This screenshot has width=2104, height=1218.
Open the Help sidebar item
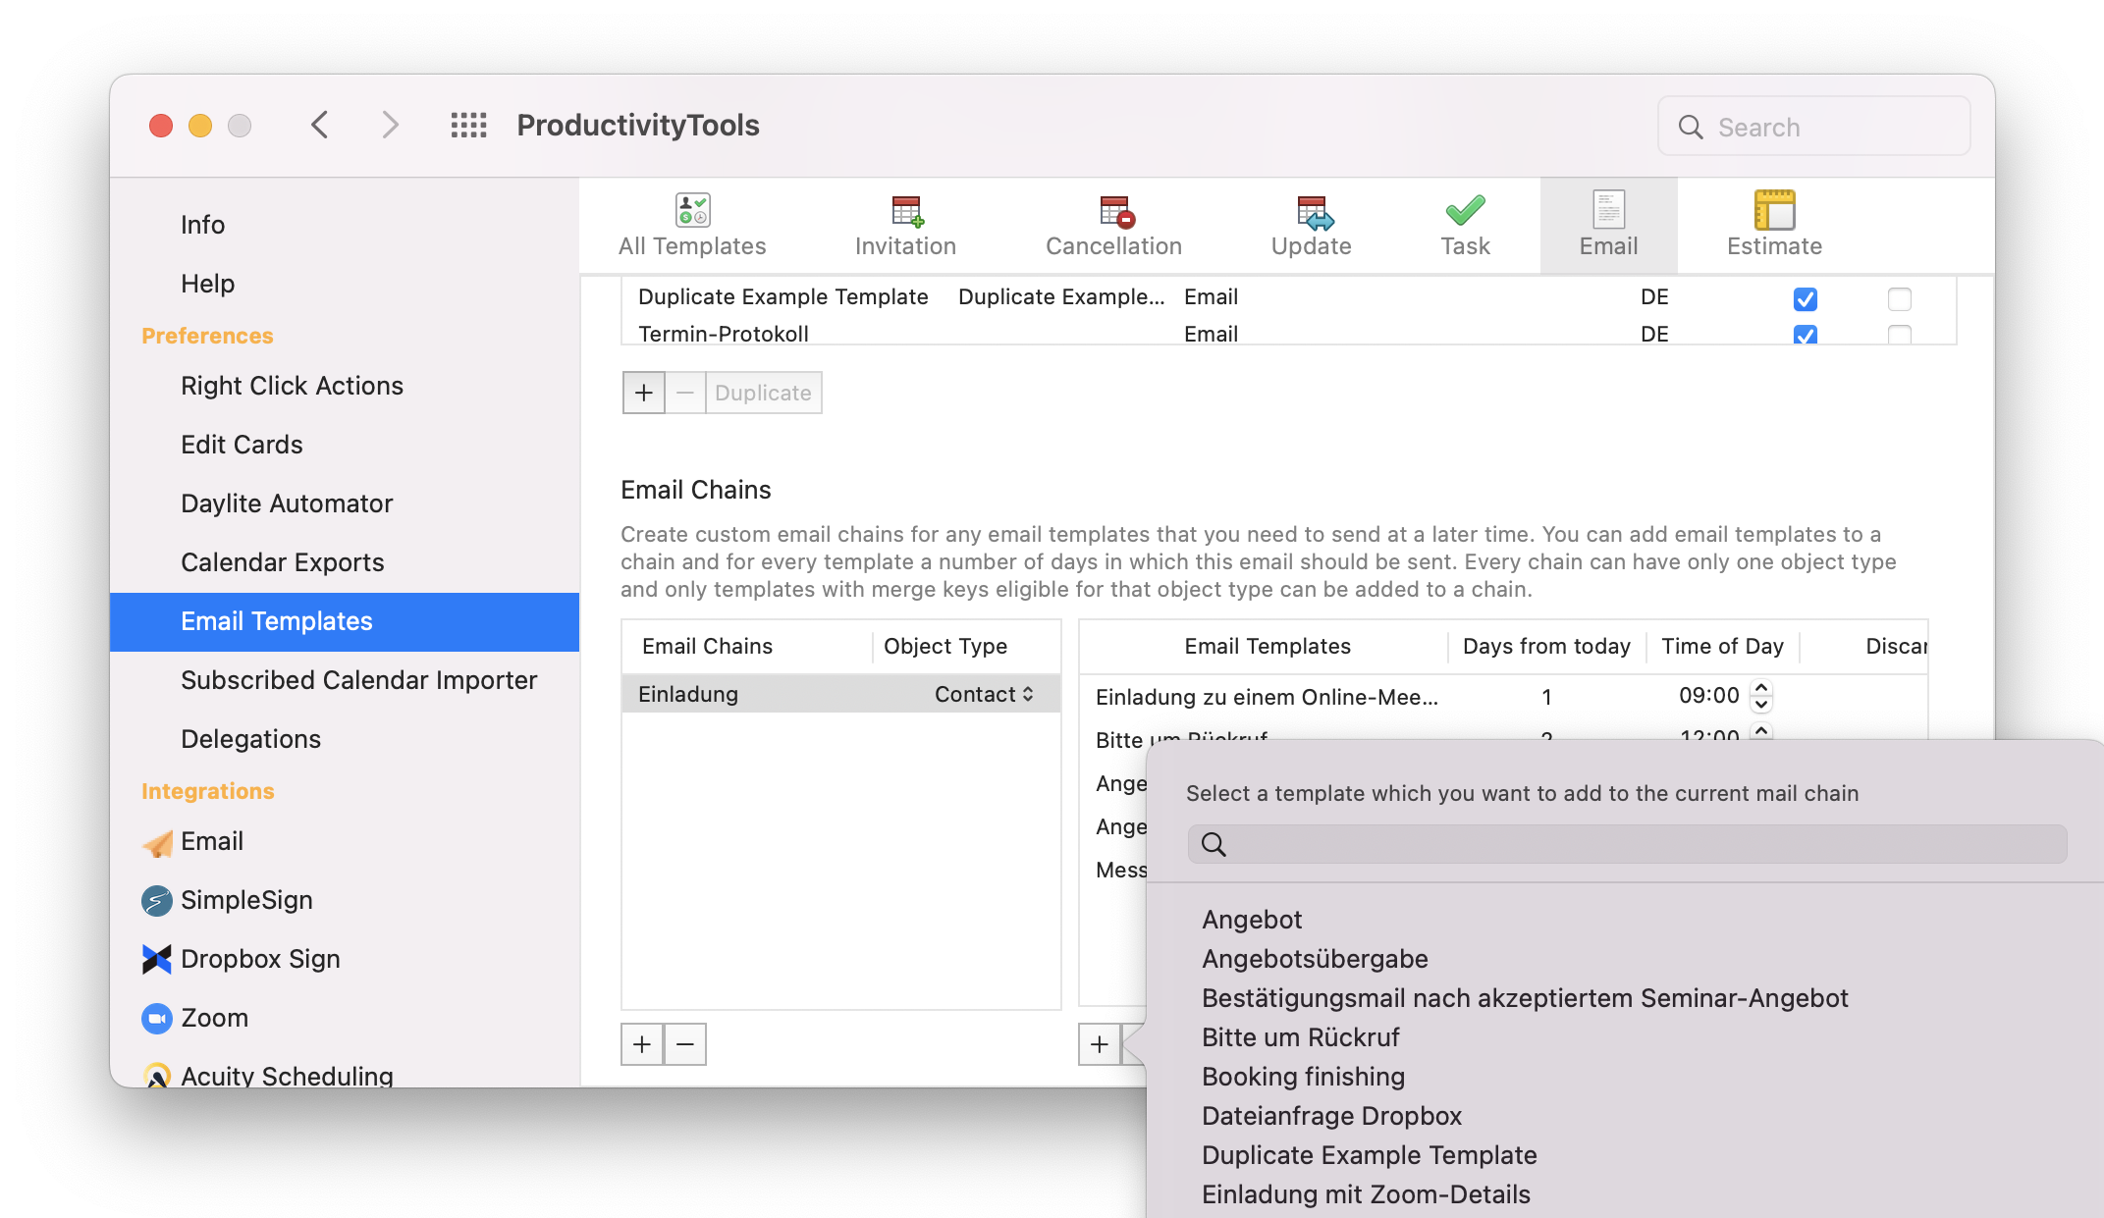click(x=207, y=284)
